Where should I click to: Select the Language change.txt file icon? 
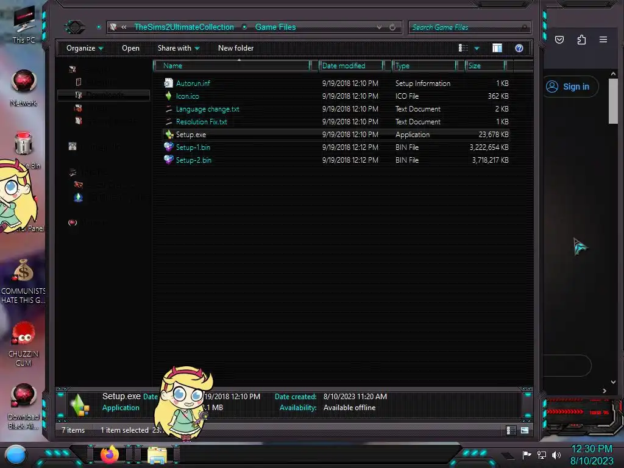[x=168, y=108]
